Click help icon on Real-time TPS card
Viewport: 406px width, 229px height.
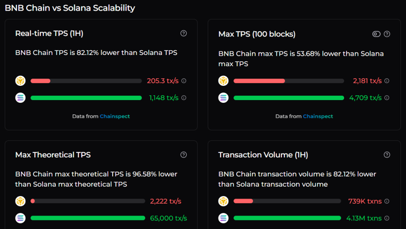click(x=184, y=33)
